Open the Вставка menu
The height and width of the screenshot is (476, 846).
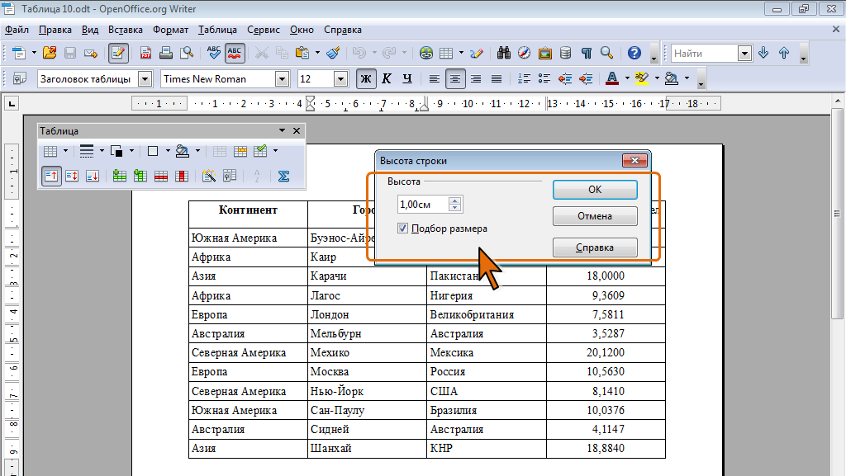126,30
